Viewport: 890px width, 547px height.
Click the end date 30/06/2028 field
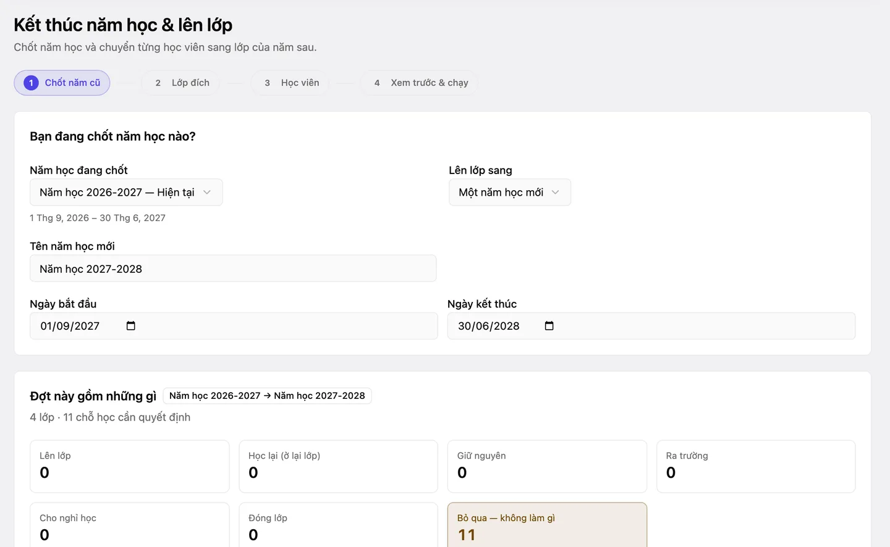[x=651, y=326]
